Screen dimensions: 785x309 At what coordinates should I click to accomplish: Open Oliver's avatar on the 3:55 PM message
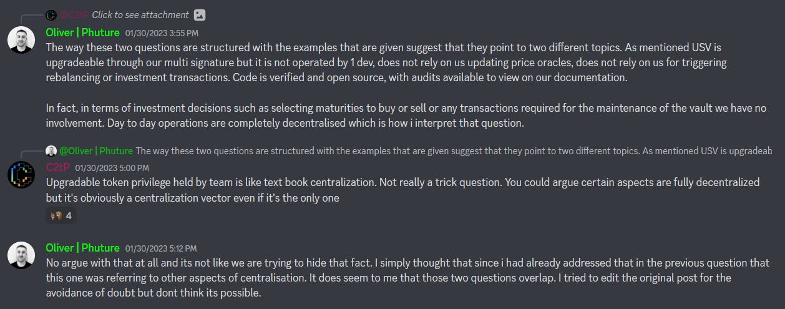(21, 41)
